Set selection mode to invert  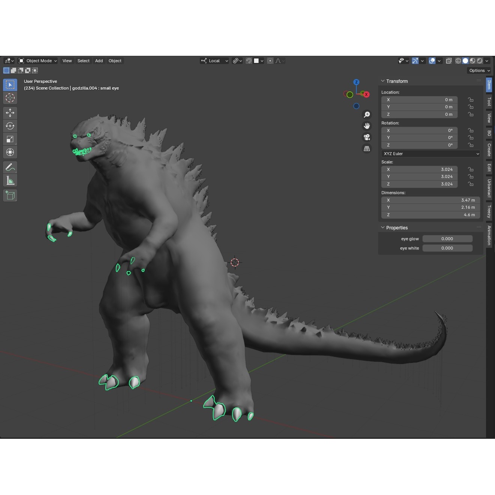coord(28,70)
